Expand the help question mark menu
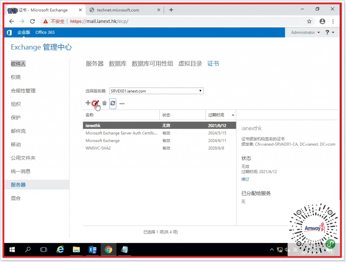 (x=329, y=32)
